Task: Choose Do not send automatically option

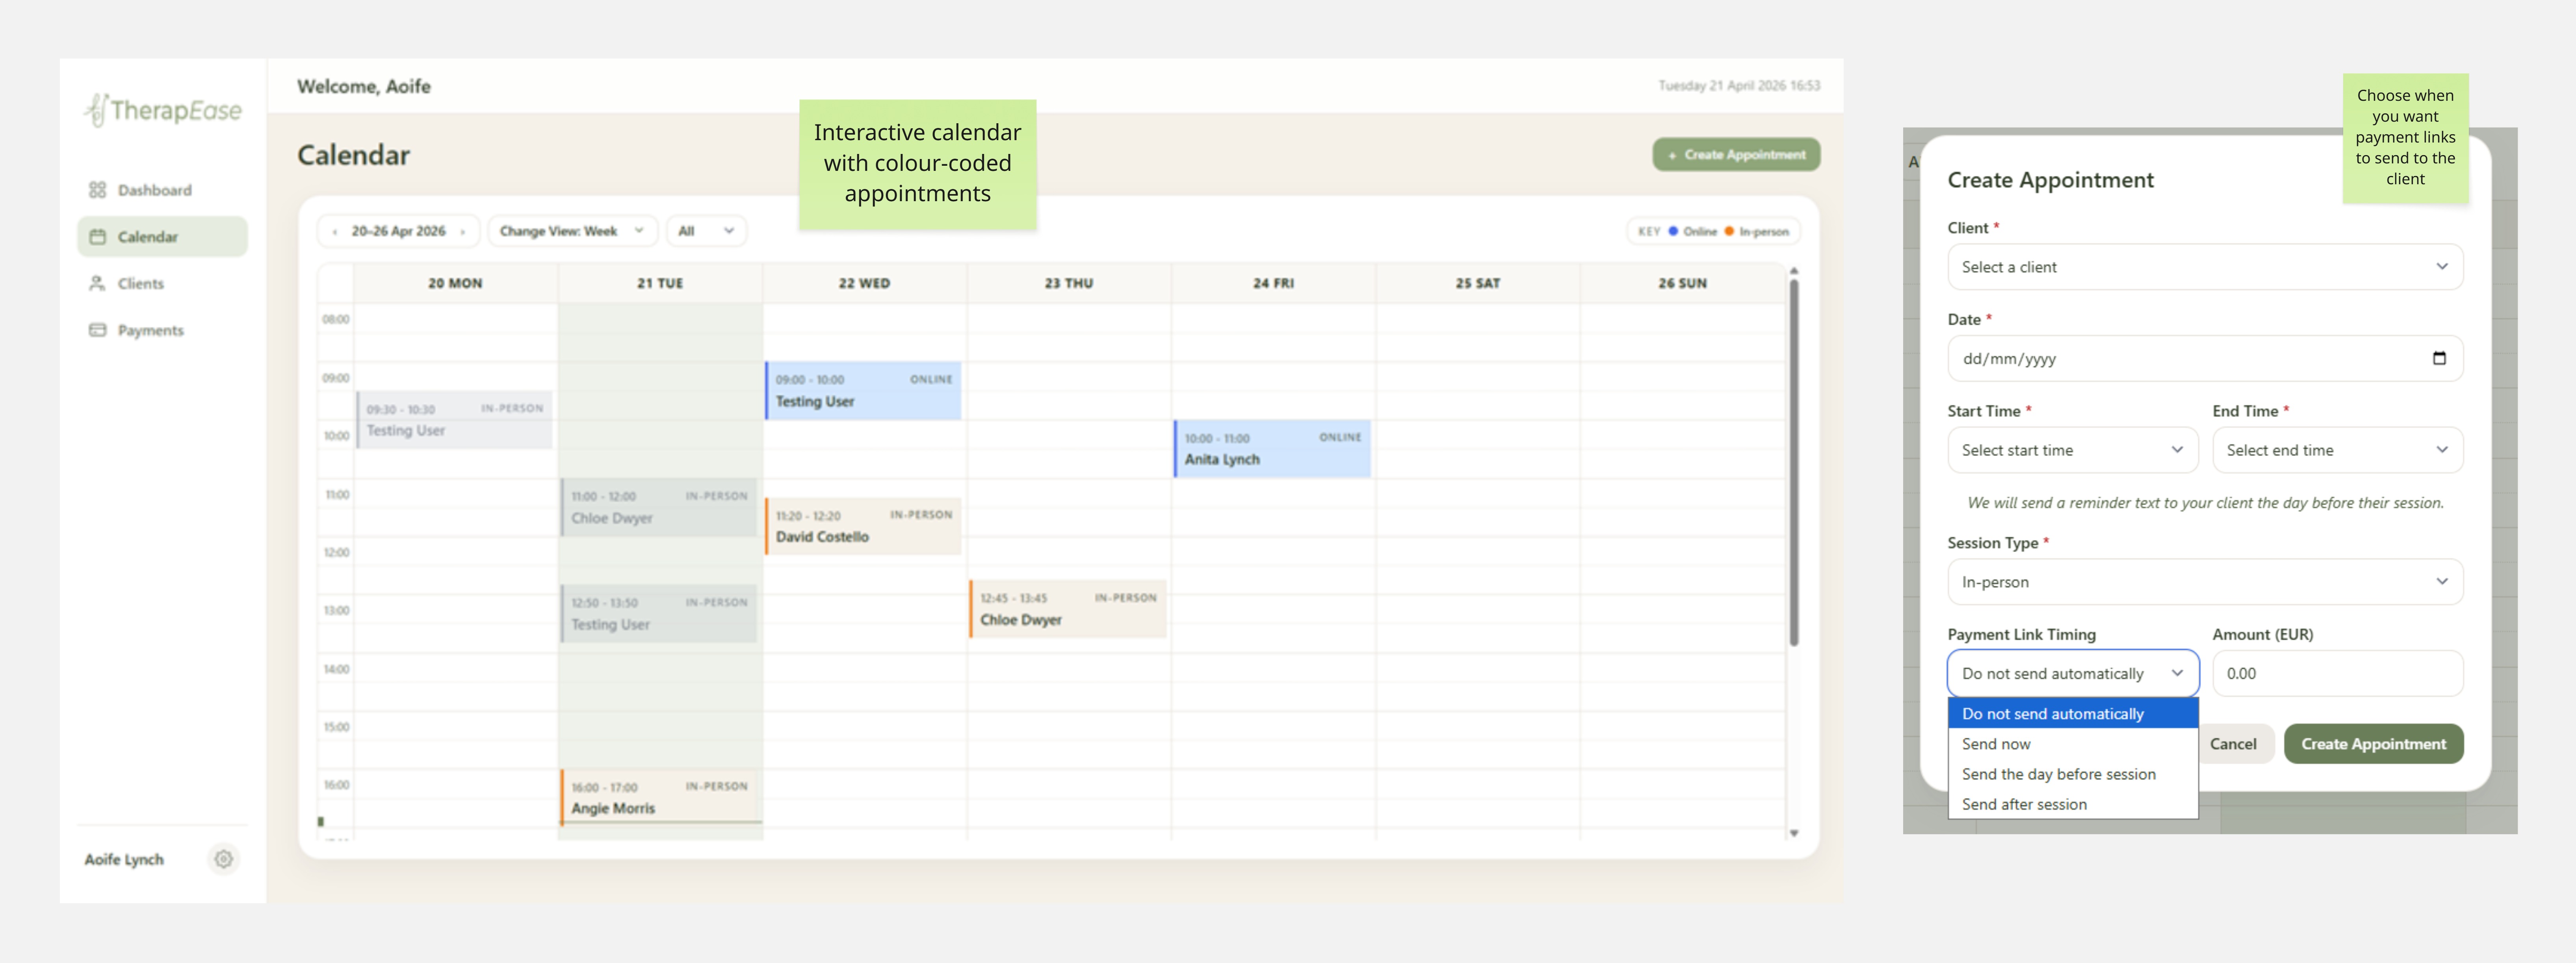Action: click(x=2073, y=714)
